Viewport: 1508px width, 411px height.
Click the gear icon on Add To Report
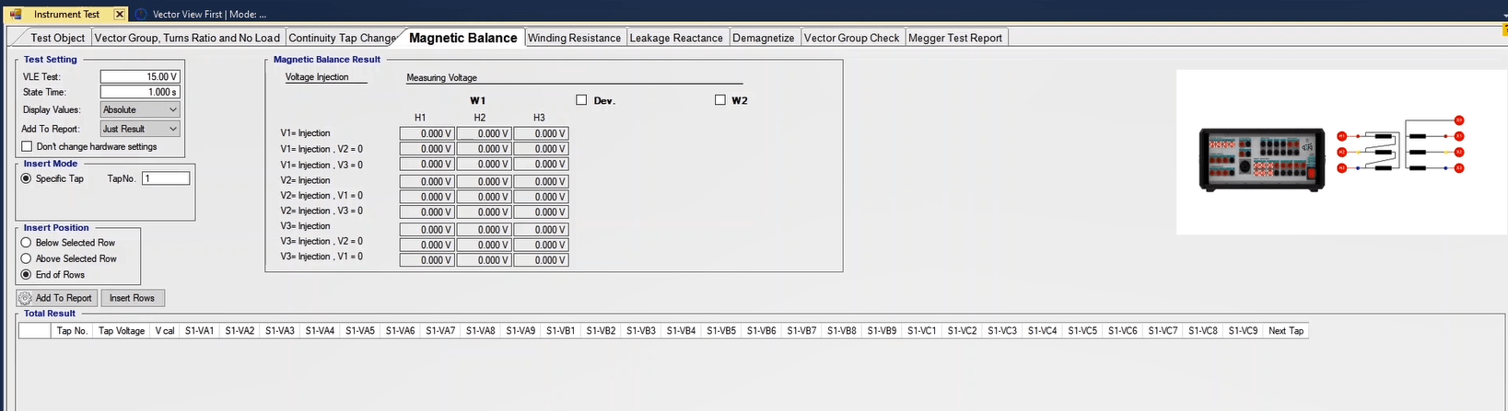tap(26, 298)
